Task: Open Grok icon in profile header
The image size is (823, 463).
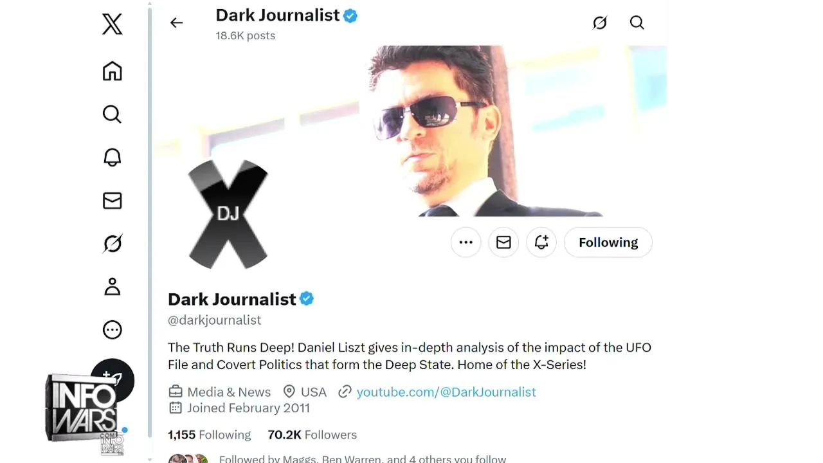Action: 599,23
